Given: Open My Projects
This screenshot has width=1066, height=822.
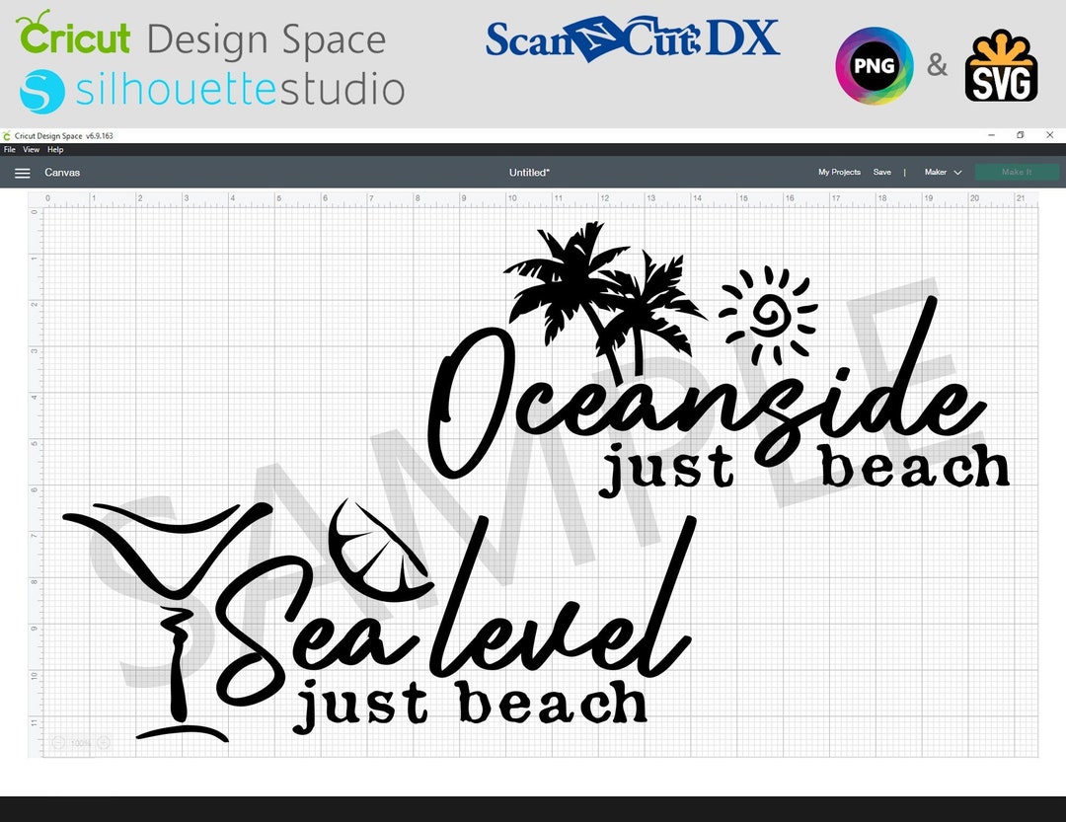Looking at the screenshot, I should (x=839, y=172).
